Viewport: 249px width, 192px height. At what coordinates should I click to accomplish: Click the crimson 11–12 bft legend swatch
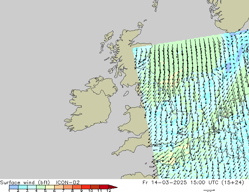click(x=104, y=187)
